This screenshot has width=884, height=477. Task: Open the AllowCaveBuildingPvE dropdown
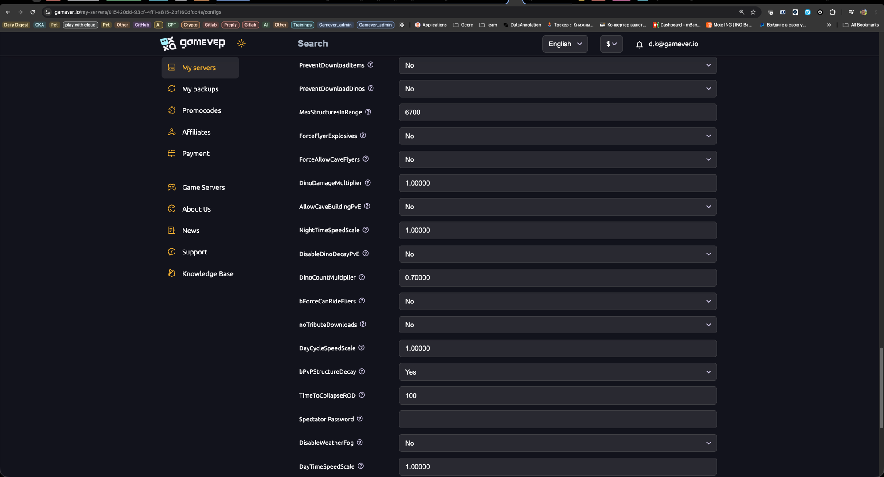point(557,207)
